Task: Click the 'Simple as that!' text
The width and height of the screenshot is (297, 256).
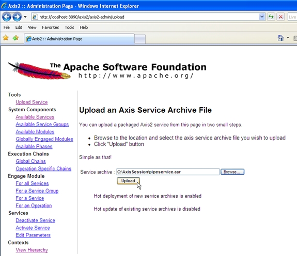Action: [x=95, y=157]
